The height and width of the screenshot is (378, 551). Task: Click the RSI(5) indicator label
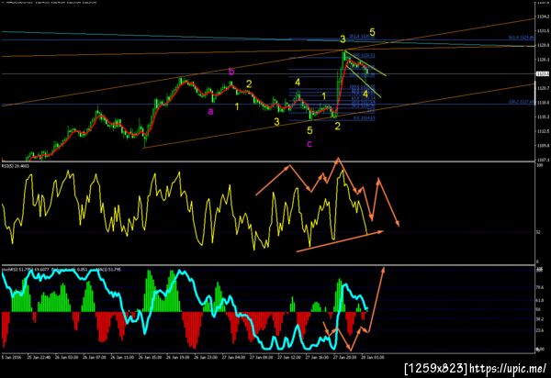tap(16, 166)
